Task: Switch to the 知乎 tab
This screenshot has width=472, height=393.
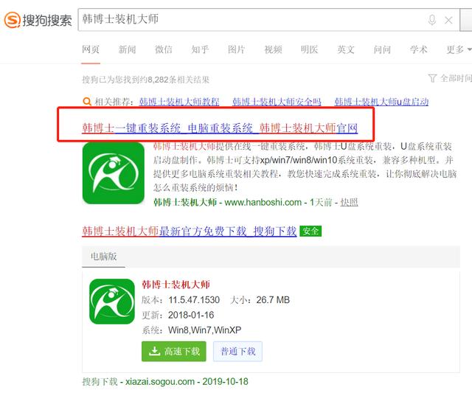Action: [x=200, y=49]
